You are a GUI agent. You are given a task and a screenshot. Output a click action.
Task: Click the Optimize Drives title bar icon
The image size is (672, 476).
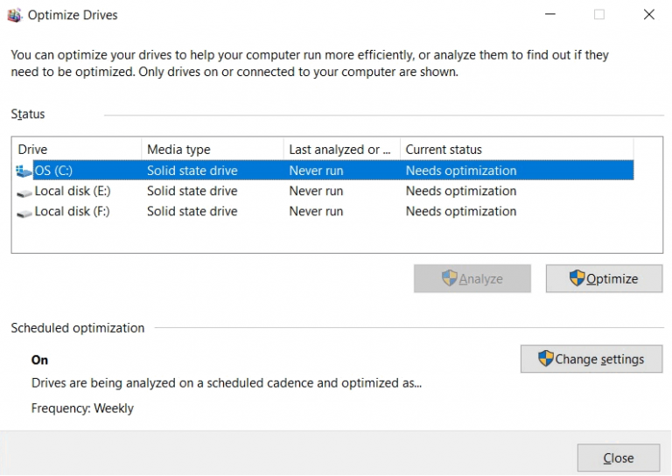14,15
